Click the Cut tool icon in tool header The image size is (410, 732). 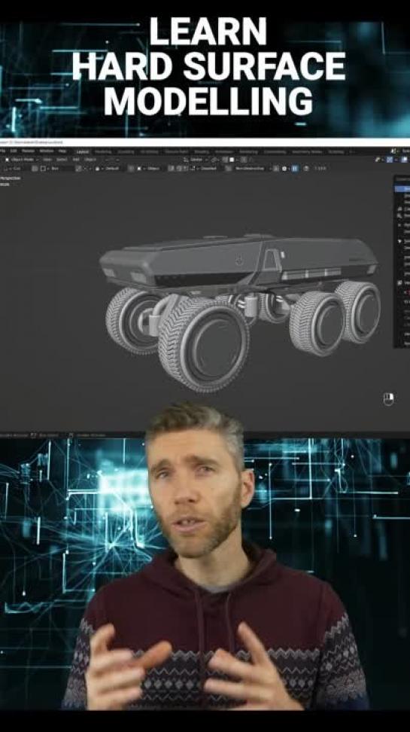click(x=14, y=168)
